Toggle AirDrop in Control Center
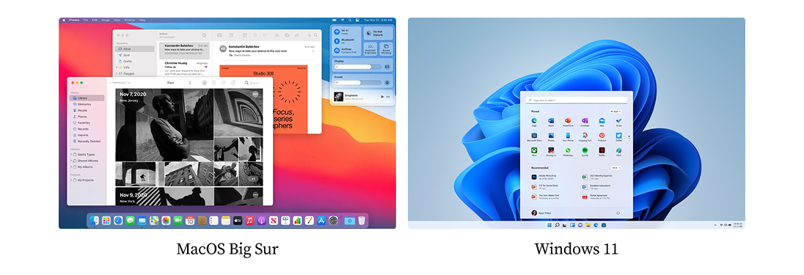The height and width of the screenshot is (275, 804). [x=337, y=51]
